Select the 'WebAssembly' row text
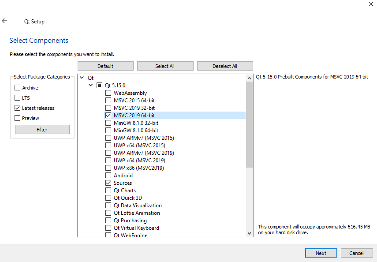 130,93
